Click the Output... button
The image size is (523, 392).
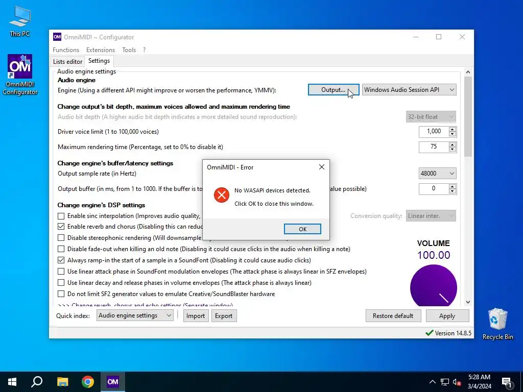coord(334,90)
